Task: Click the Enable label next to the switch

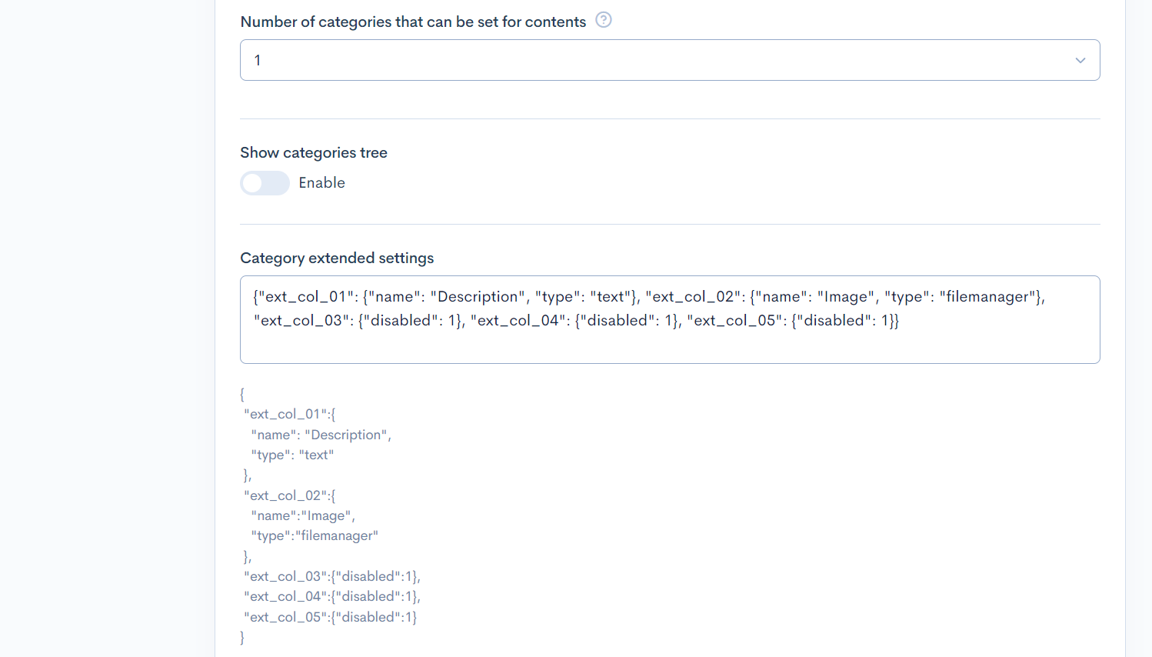Action: (321, 183)
